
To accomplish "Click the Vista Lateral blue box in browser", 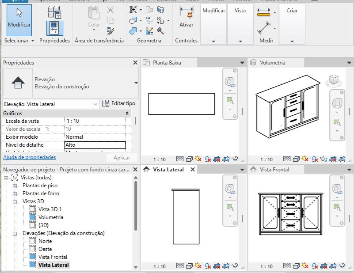I will (x=32, y=265).
